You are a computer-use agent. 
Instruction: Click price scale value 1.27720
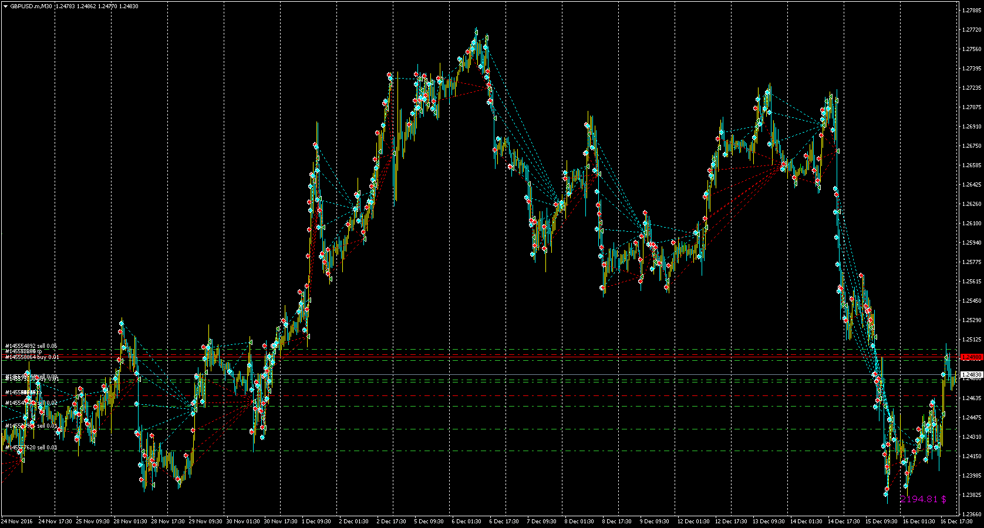pos(973,30)
